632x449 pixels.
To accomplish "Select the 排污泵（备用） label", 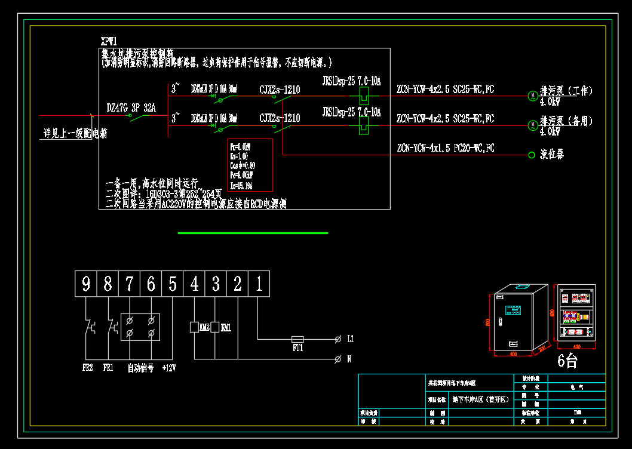I will pyautogui.click(x=566, y=121).
